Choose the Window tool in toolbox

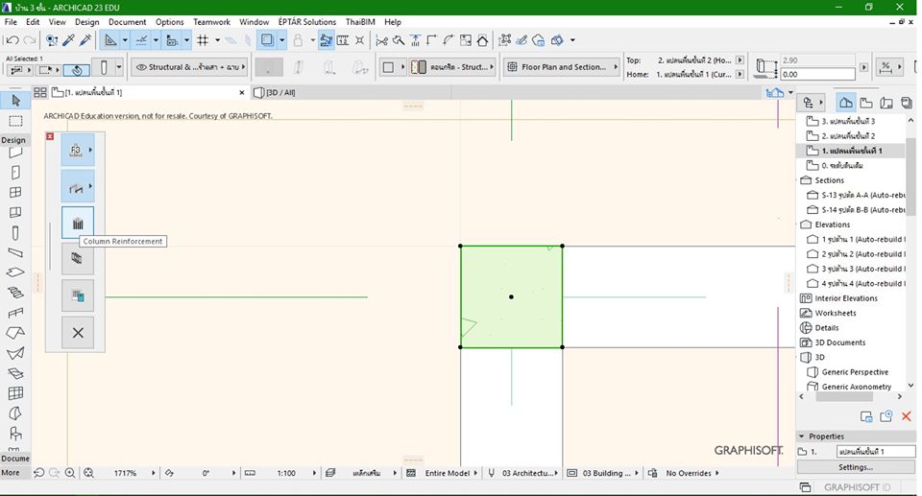(15, 192)
